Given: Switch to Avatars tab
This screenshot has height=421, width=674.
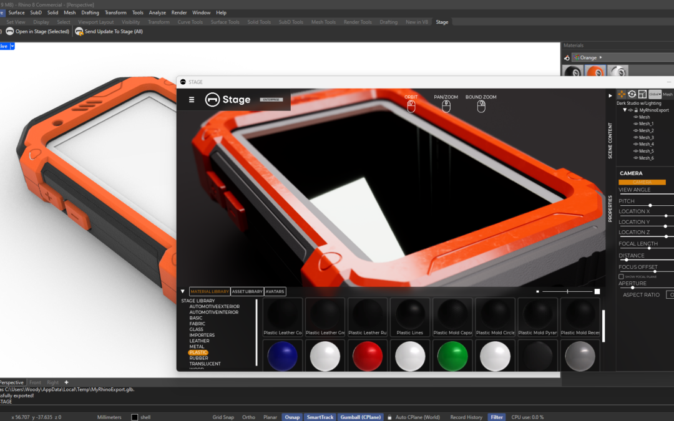Looking at the screenshot, I should point(275,291).
